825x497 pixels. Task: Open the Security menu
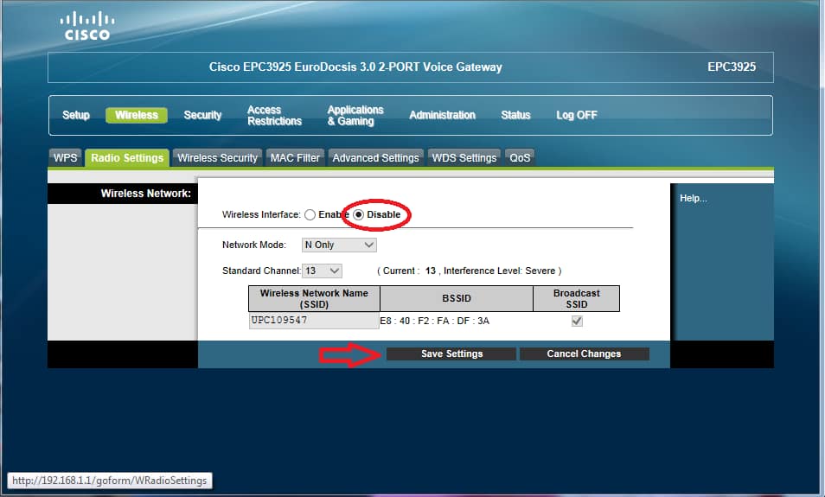[202, 115]
